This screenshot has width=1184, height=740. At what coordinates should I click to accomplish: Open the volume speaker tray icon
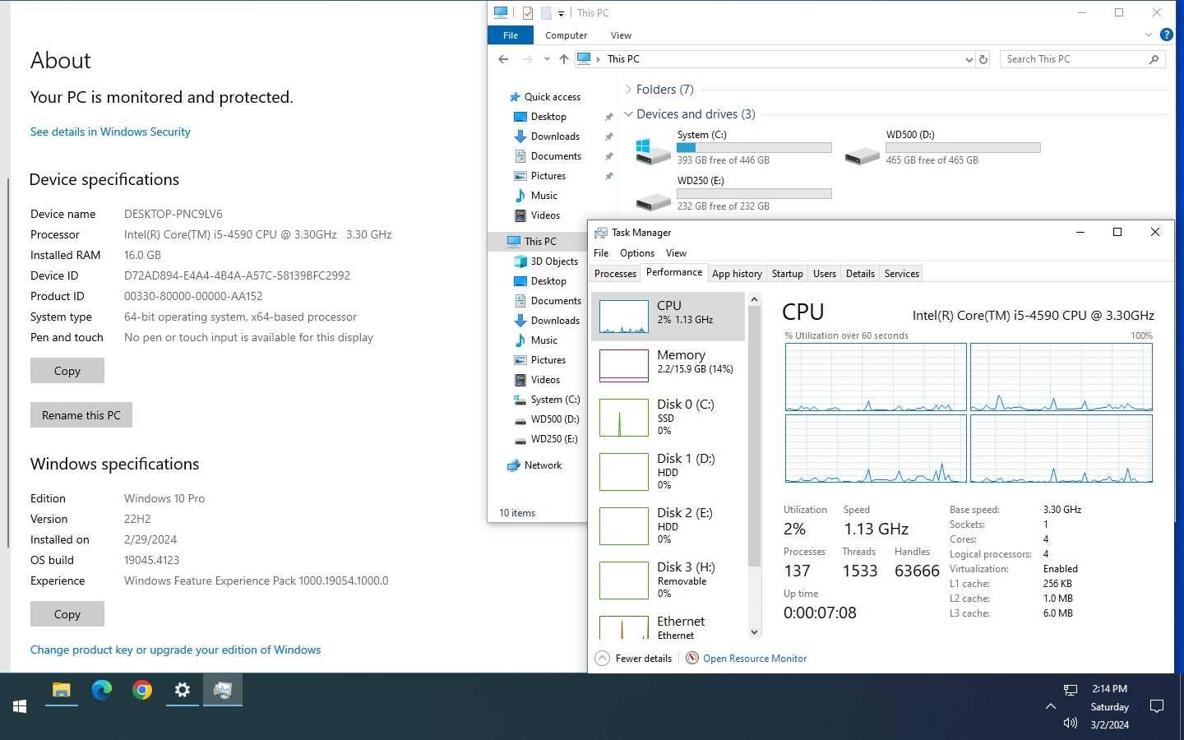click(x=1070, y=723)
